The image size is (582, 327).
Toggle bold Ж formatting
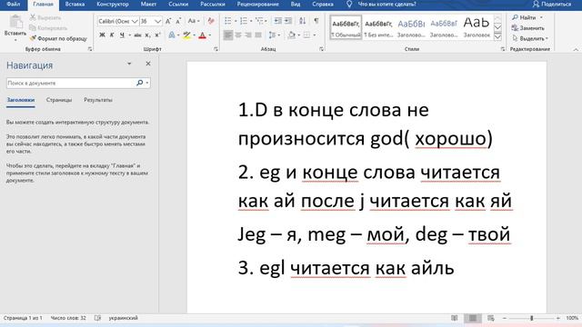click(102, 35)
